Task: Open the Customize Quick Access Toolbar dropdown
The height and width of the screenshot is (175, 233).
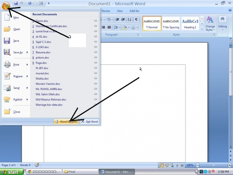Action: [x=49, y=3]
